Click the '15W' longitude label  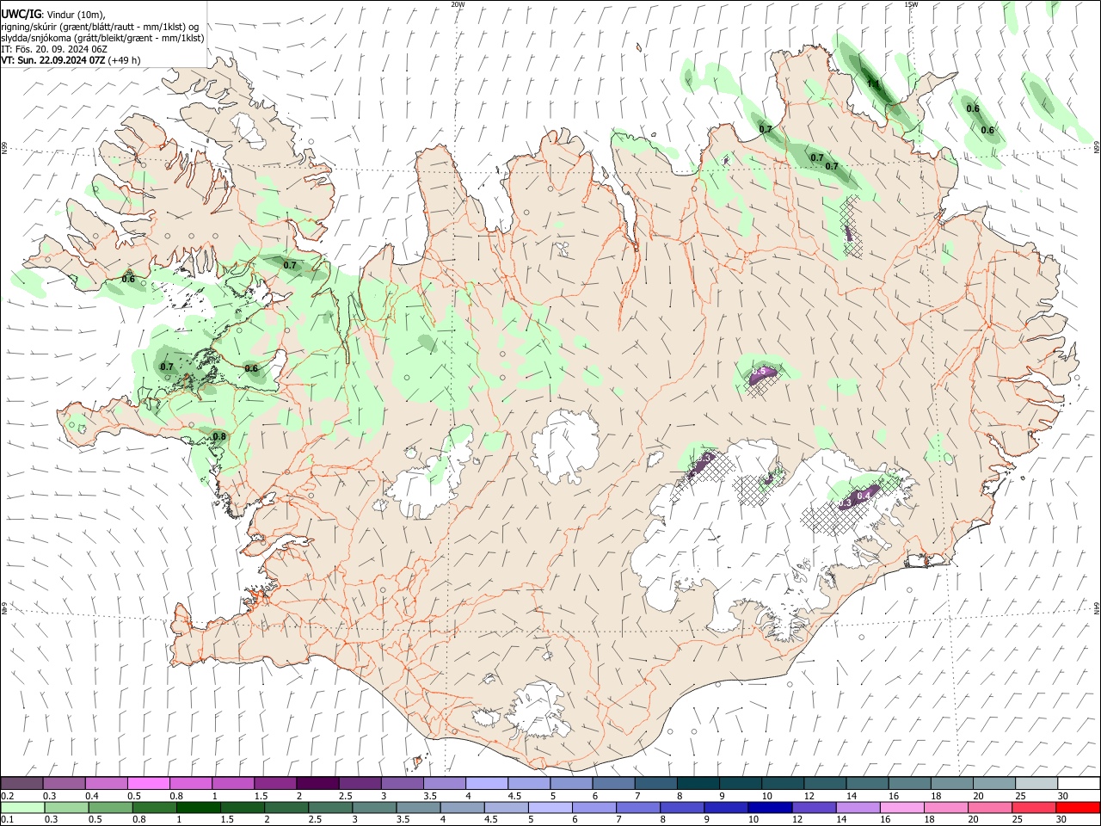(912, 4)
